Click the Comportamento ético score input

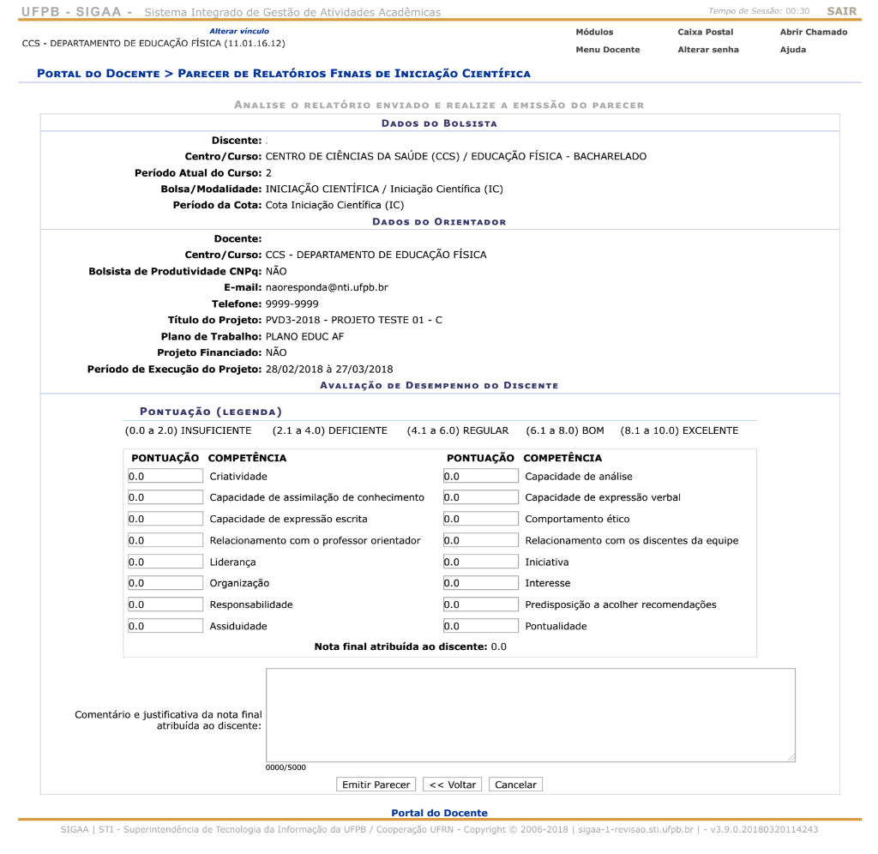480,519
